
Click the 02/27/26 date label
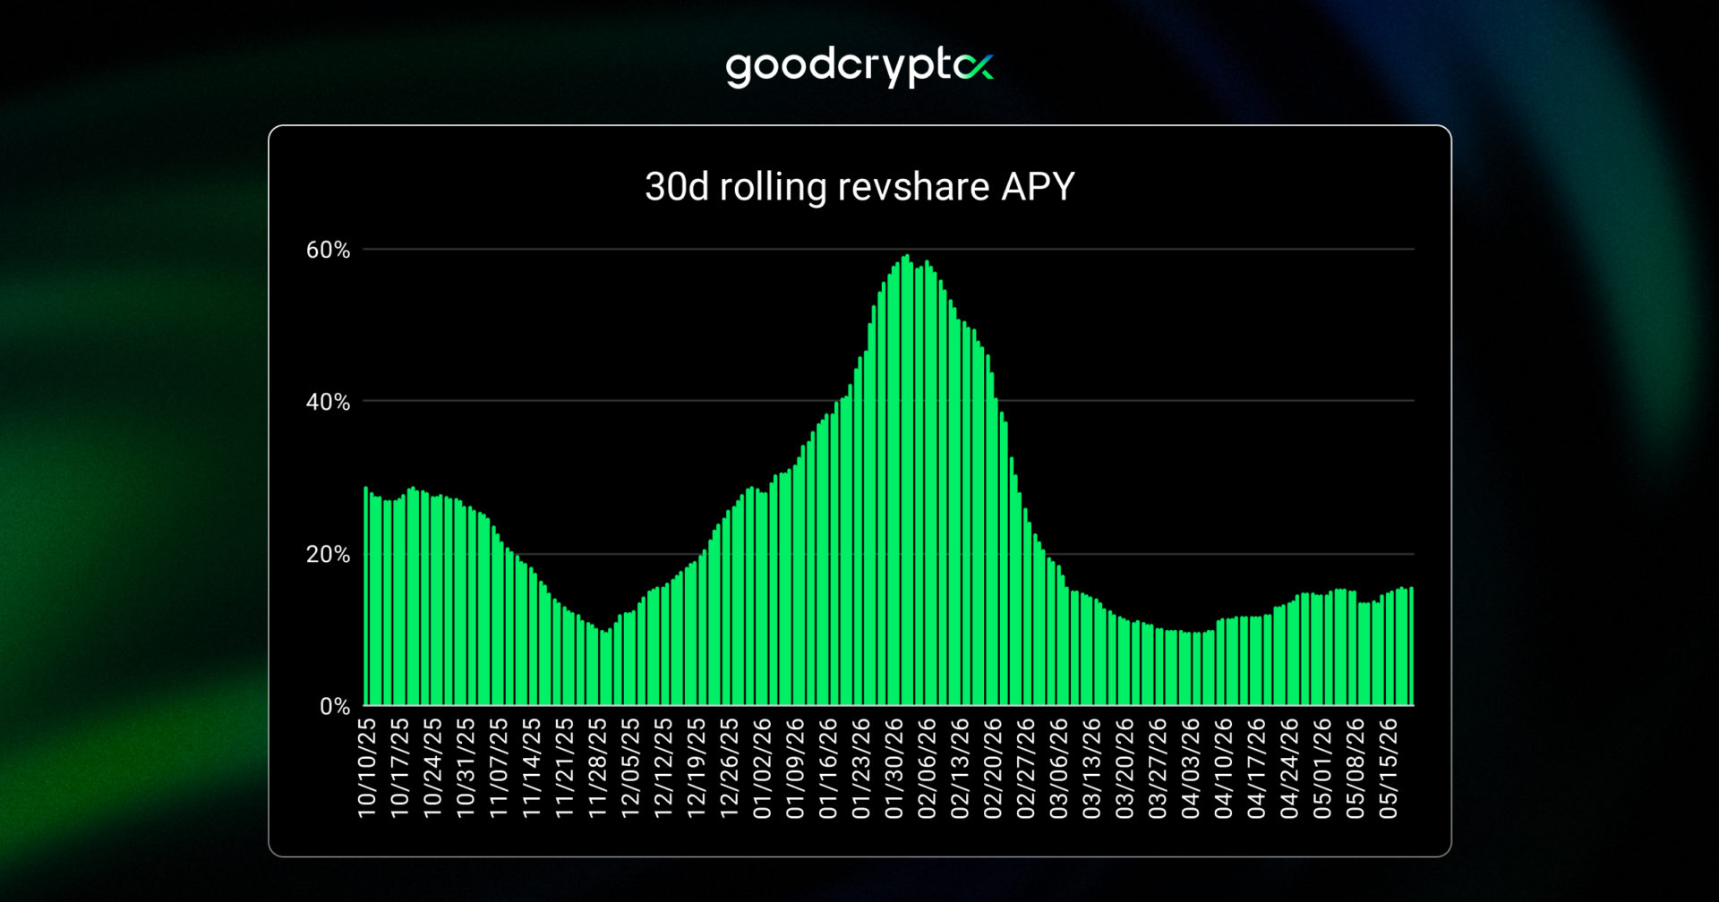click(1026, 768)
